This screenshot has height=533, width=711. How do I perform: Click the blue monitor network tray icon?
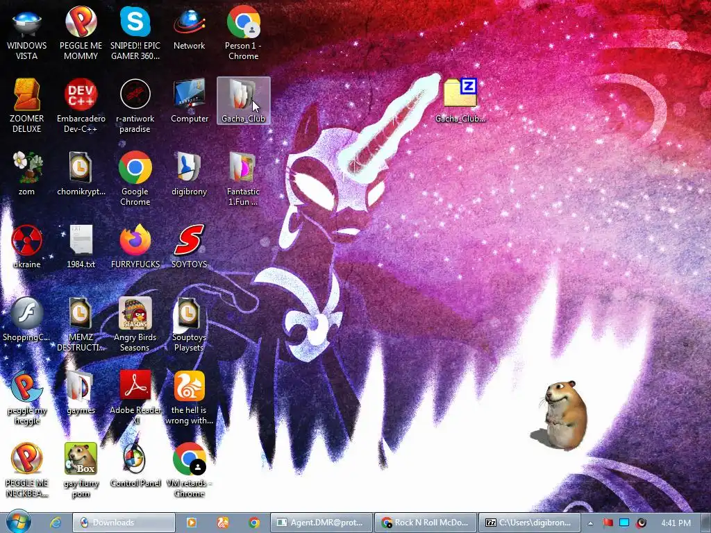click(x=624, y=523)
